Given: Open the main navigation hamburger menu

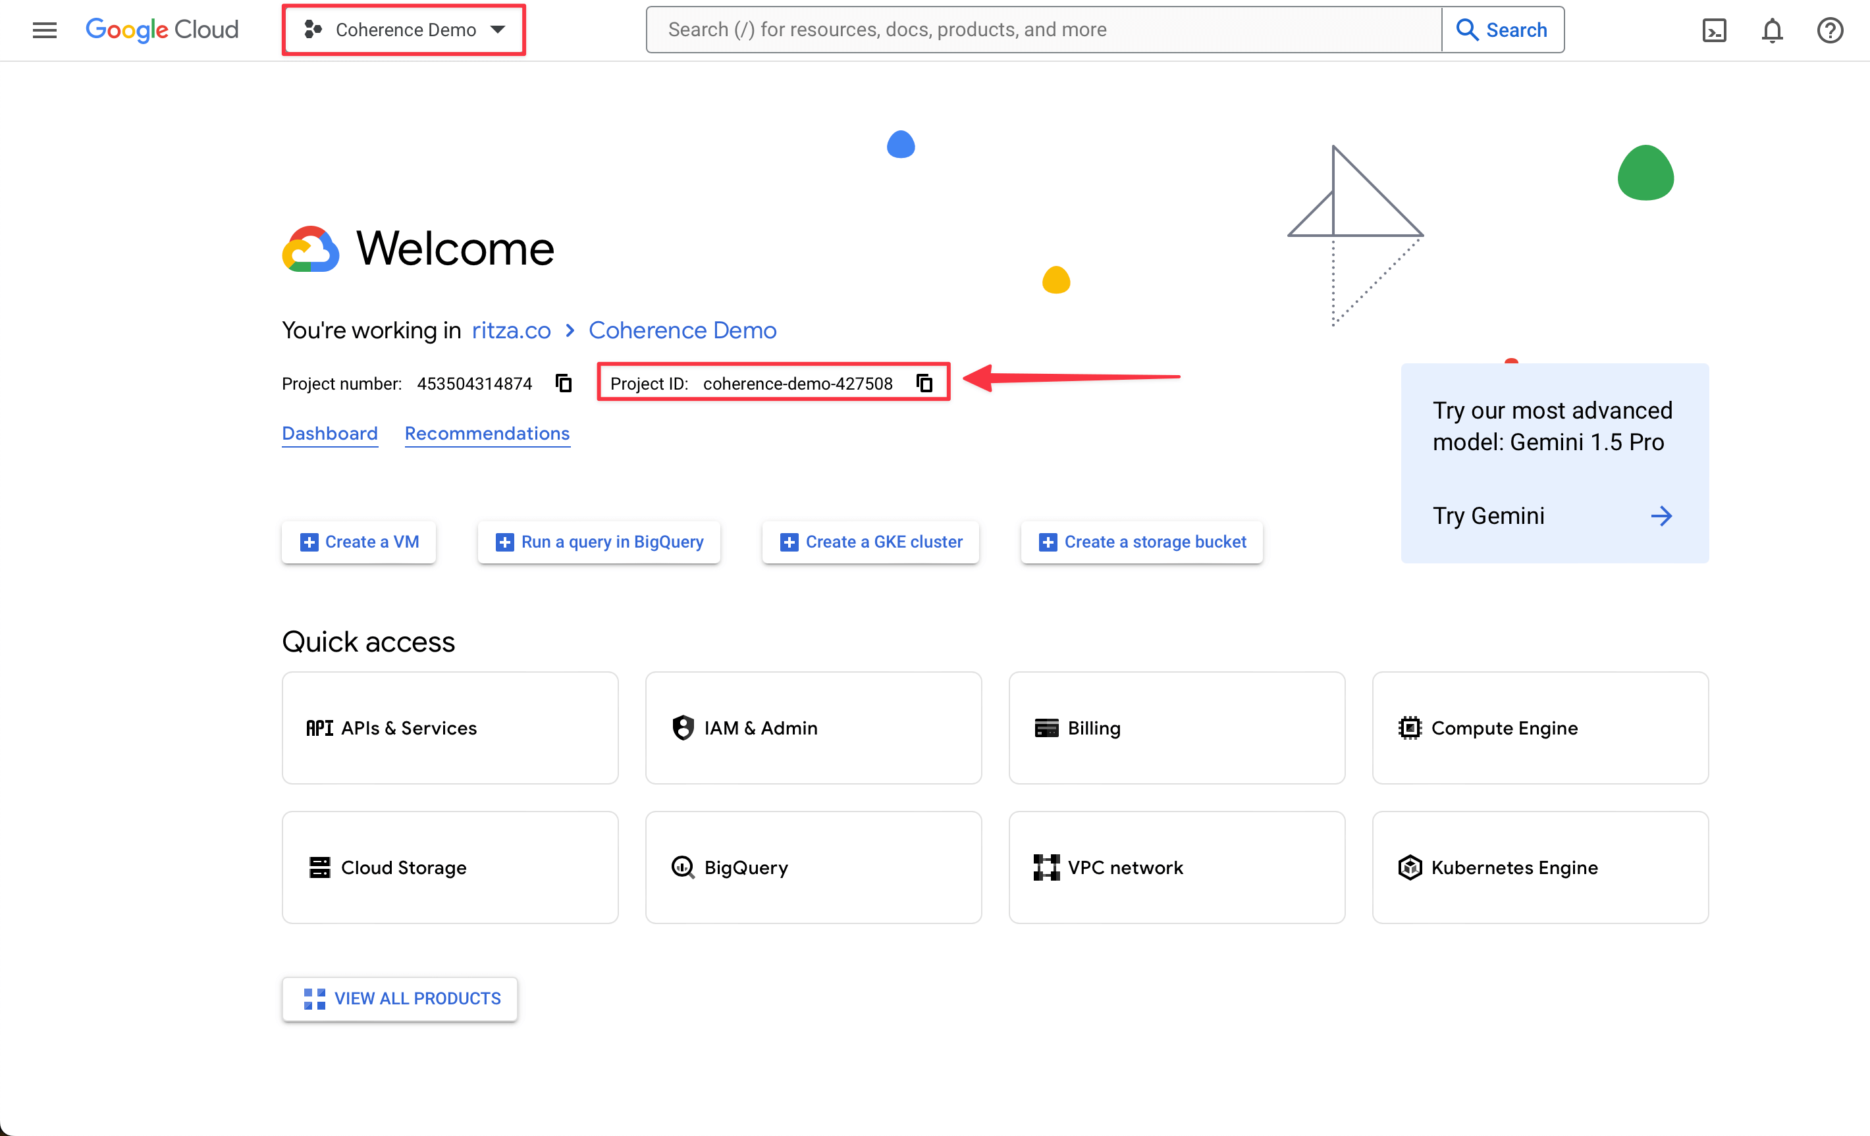Looking at the screenshot, I should (x=45, y=30).
